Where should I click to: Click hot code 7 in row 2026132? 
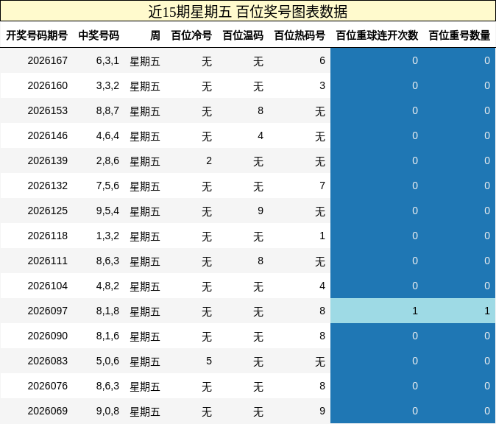pyautogui.click(x=322, y=185)
